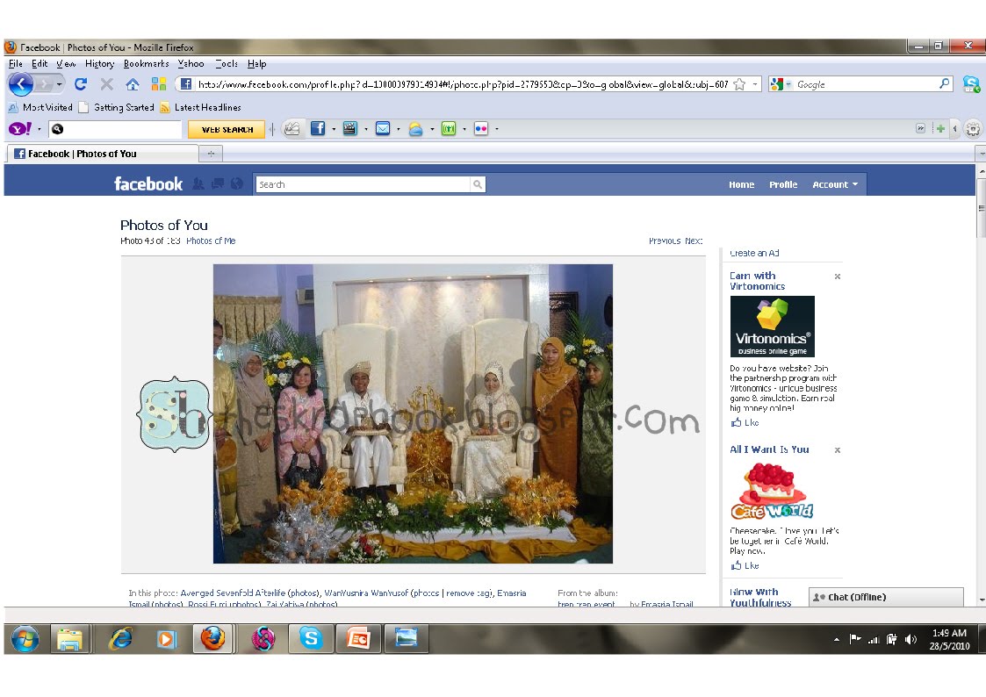
Task: Go back with the Firefox back arrow
Action: 21,83
